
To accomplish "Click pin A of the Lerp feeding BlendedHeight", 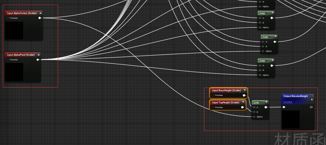I will [x=254, y=107].
